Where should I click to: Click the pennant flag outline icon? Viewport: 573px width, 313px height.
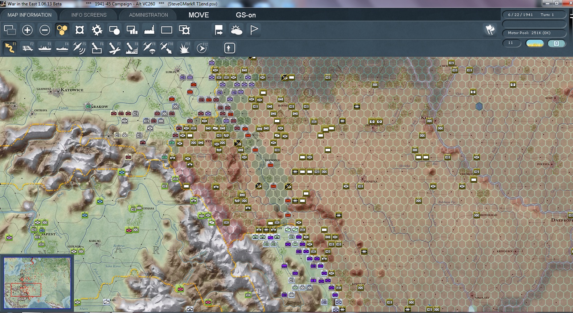click(x=254, y=30)
